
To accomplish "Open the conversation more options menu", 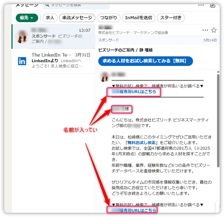I will click(x=205, y=30).
